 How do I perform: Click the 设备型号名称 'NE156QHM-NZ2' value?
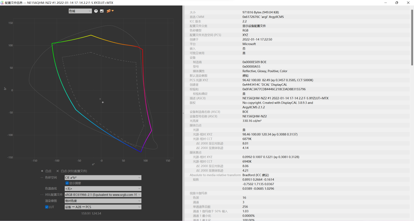(255, 116)
